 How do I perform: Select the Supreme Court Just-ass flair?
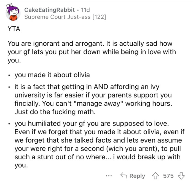65,17
